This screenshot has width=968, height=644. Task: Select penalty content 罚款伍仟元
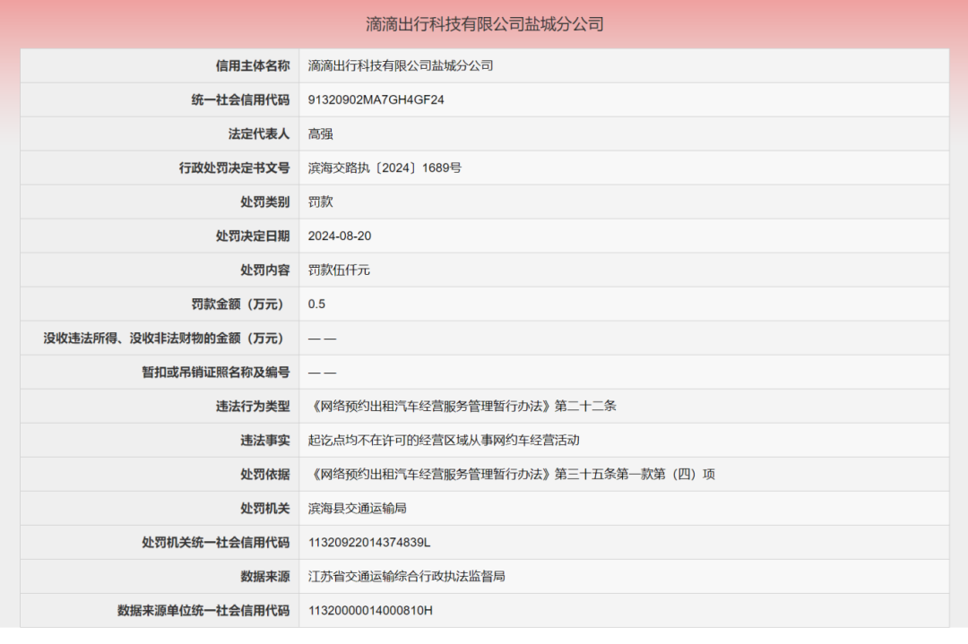pos(339,270)
